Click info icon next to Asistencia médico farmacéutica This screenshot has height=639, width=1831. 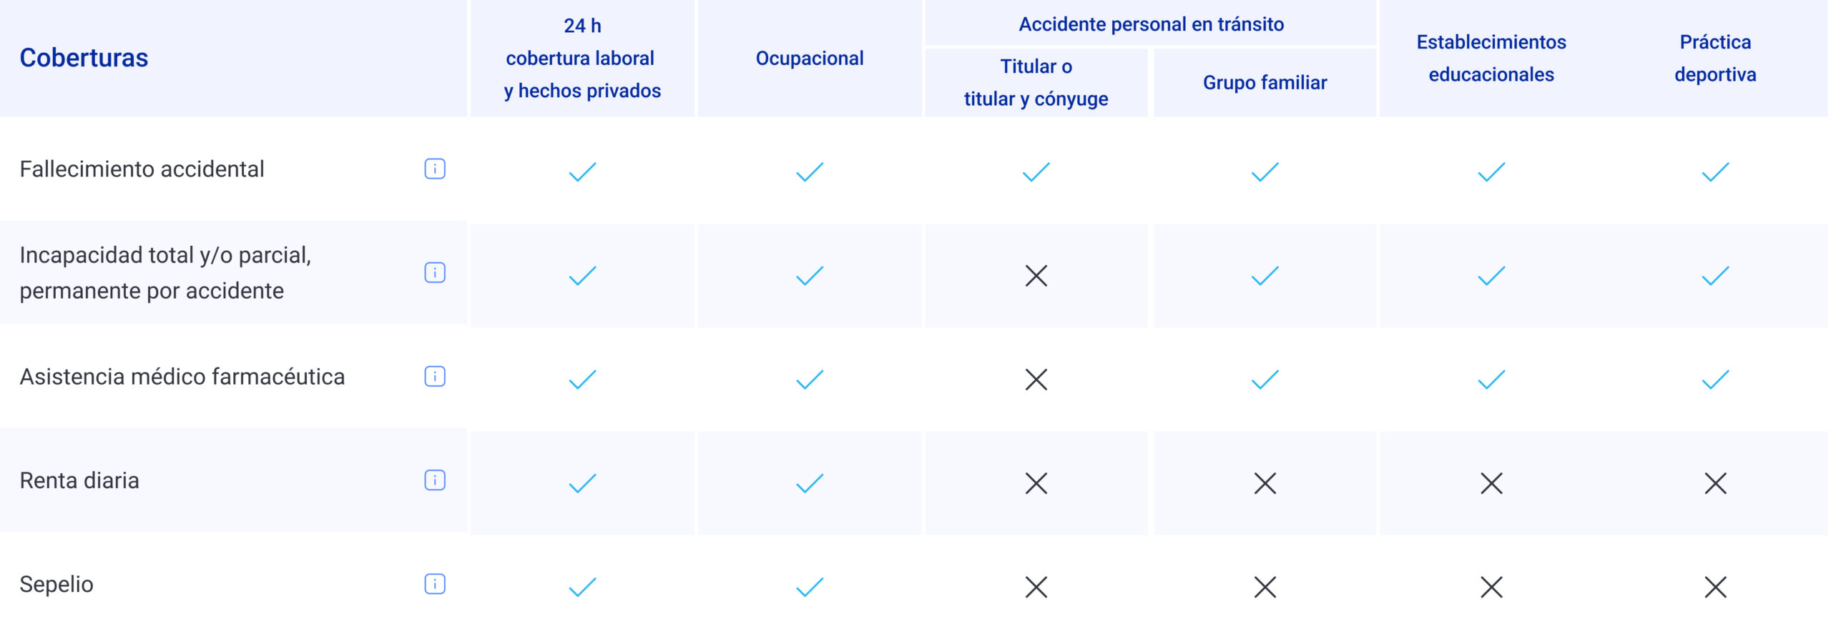(x=435, y=377)
